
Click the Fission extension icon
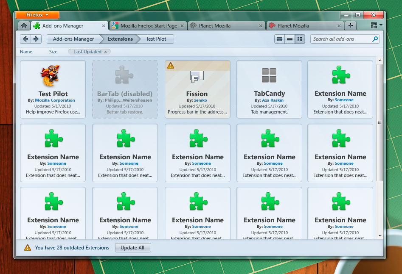[197, 77]
